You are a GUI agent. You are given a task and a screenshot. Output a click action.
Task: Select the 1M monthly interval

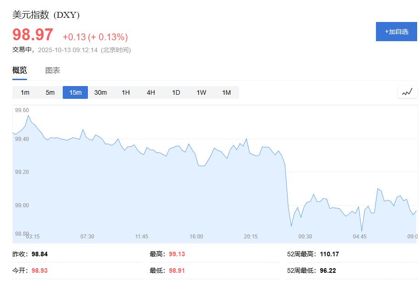coord(226,92)
